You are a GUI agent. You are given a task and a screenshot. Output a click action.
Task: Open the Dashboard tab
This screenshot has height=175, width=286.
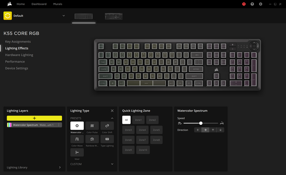coord(39,4)
